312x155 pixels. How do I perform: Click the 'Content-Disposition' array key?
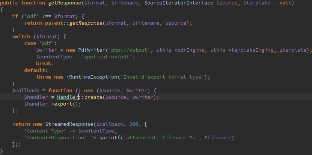(56, 138)
